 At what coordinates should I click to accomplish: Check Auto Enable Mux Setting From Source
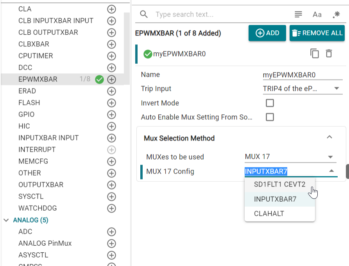(270, 117)
